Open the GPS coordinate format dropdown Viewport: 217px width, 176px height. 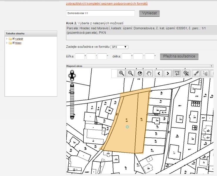click(120, 47)
